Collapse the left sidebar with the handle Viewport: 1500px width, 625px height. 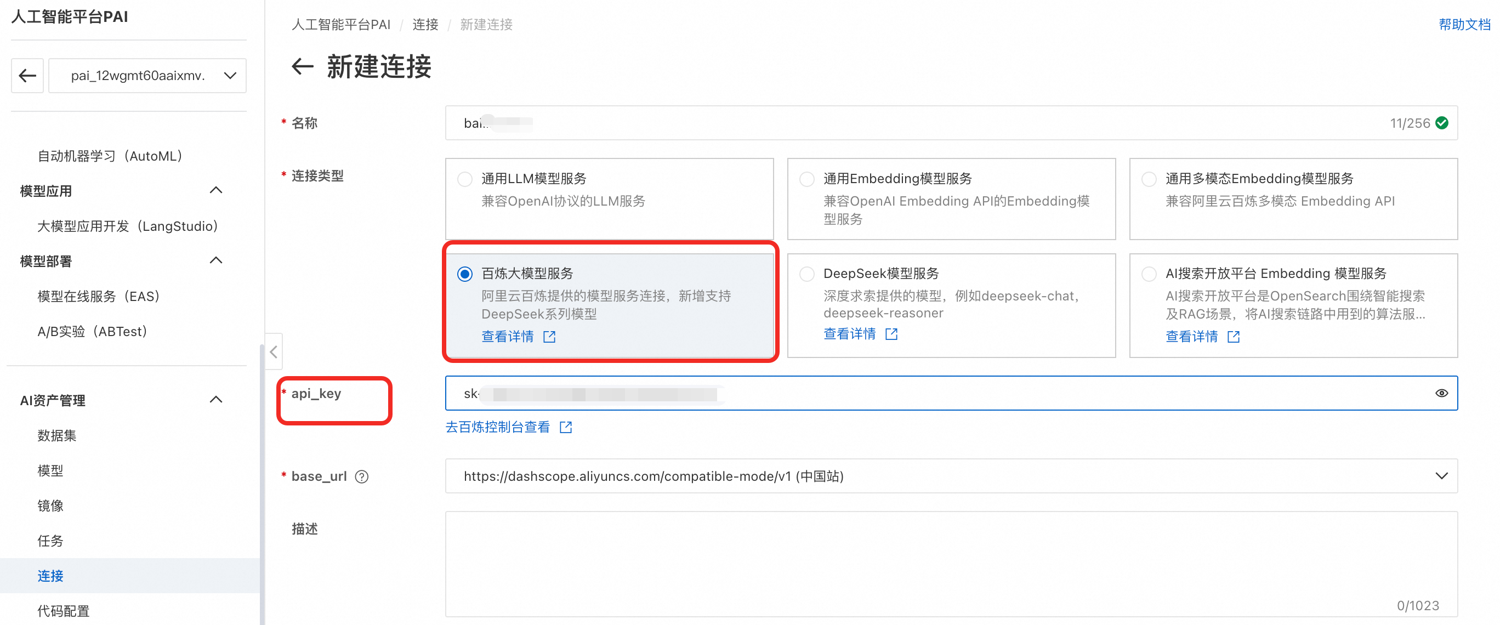coord(274,352)
